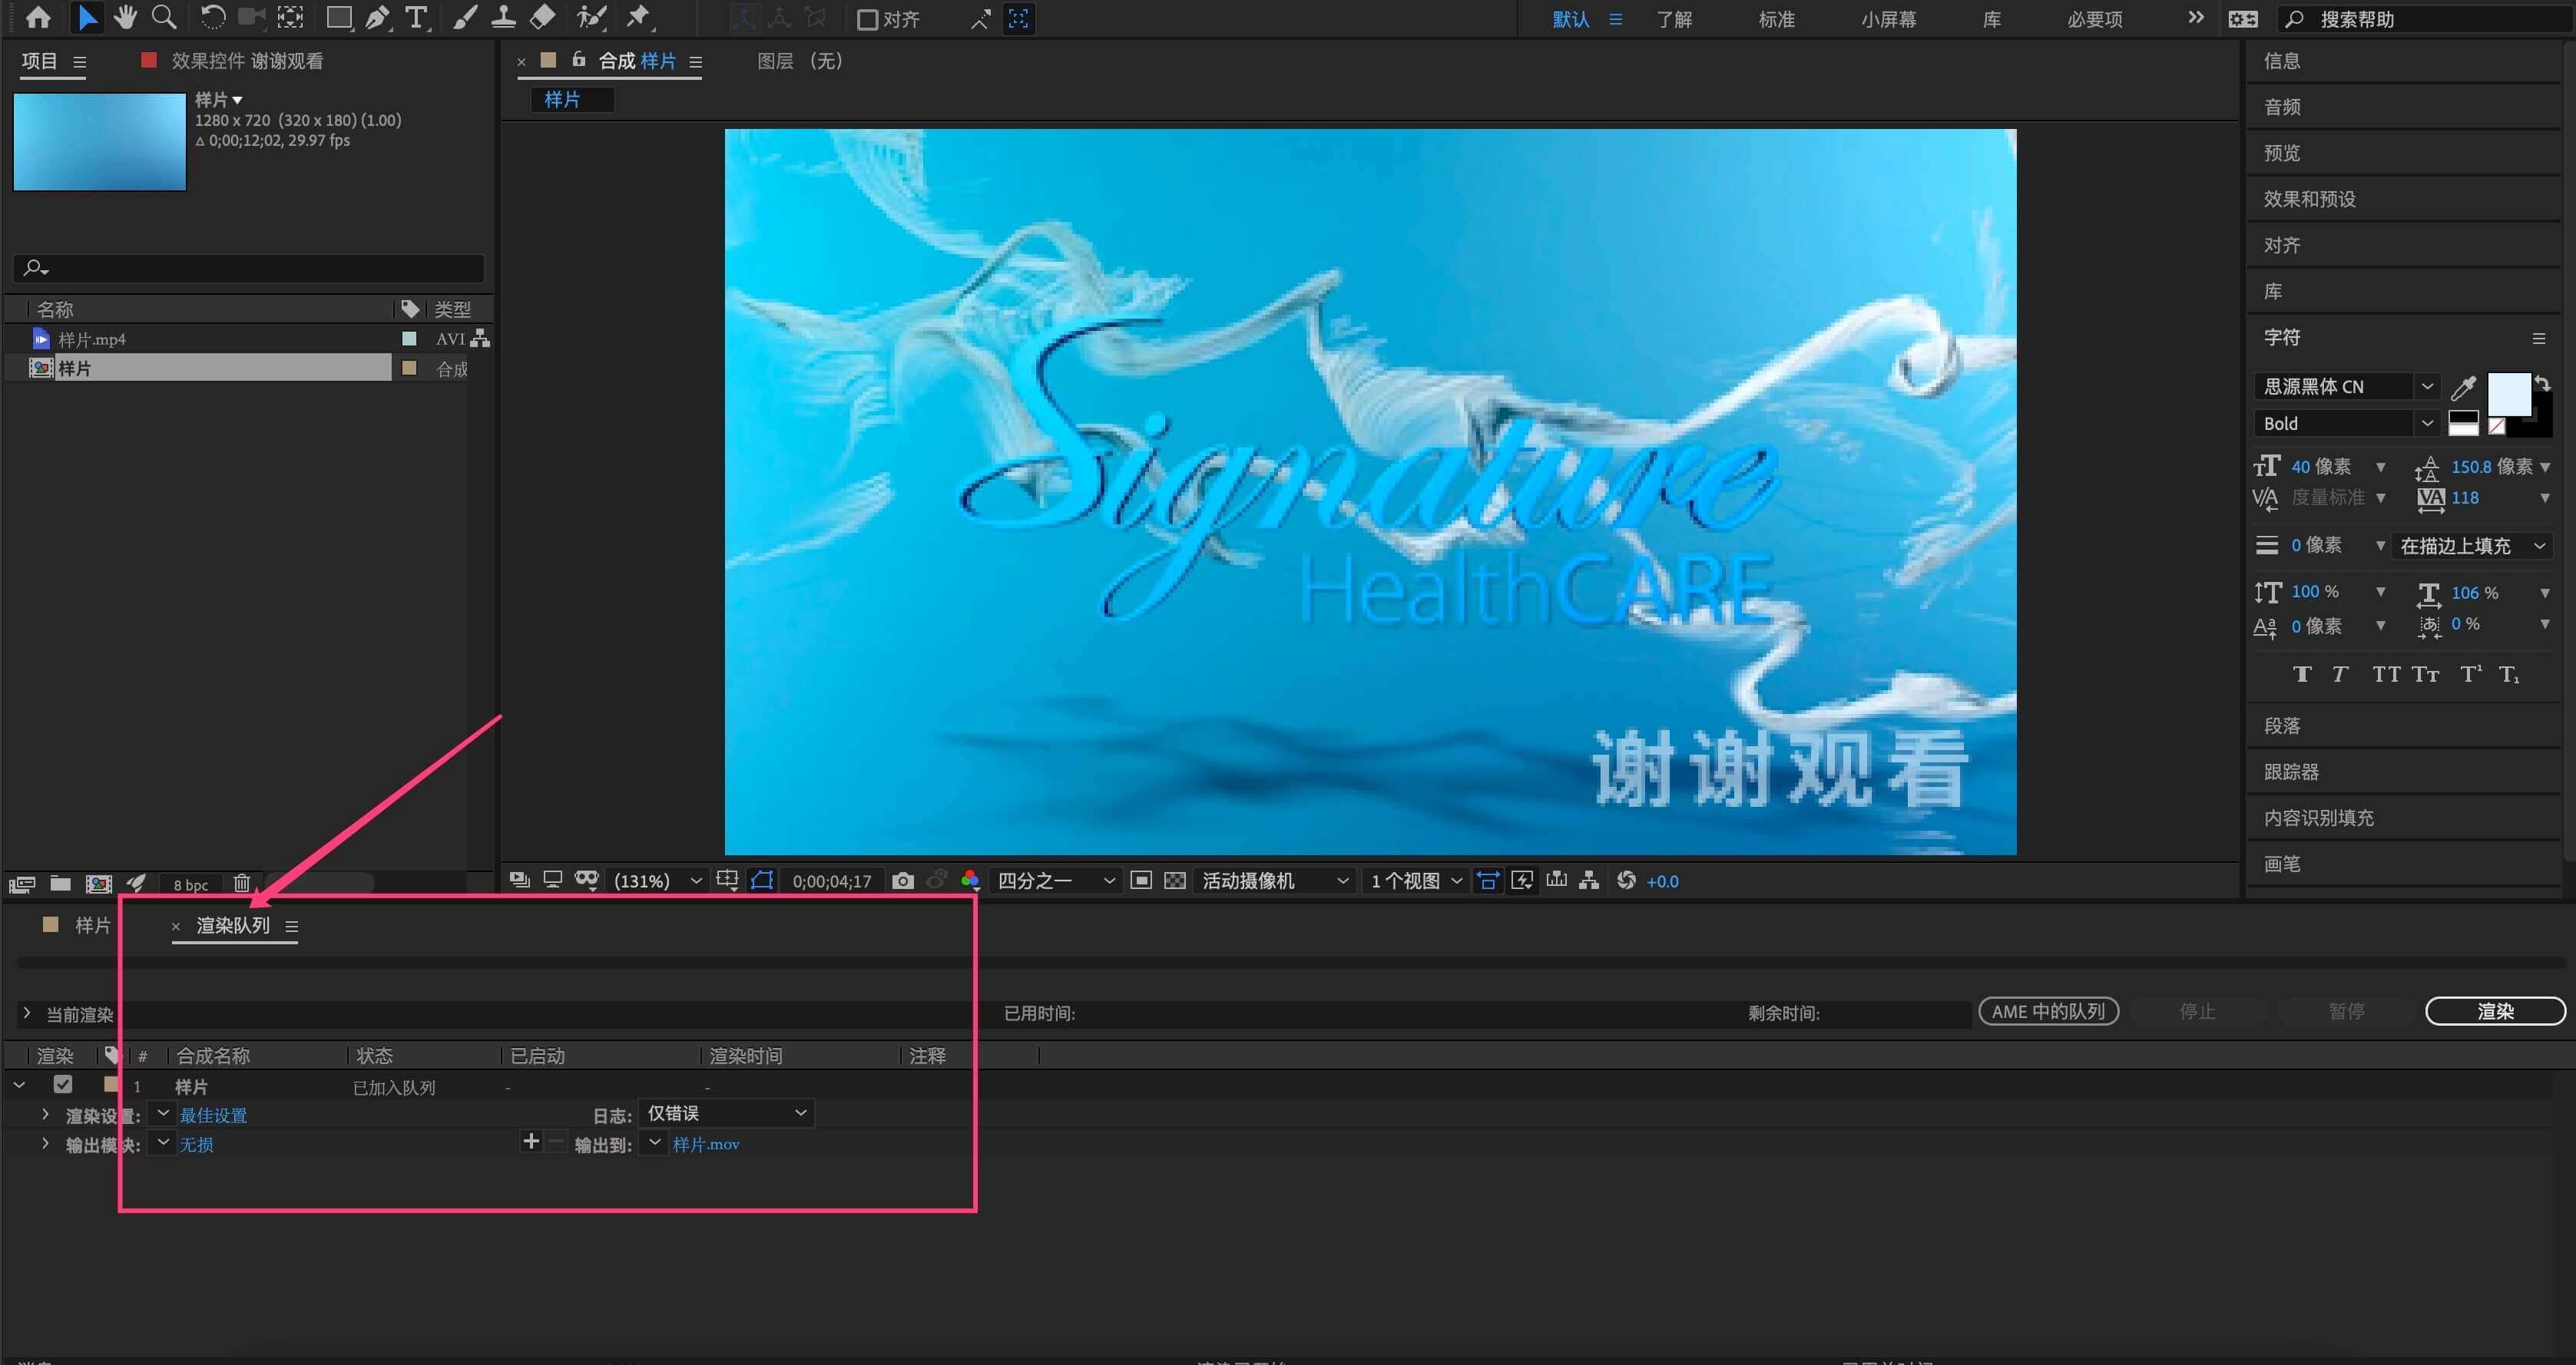Take snapshot with camera icon

(902, 881)
